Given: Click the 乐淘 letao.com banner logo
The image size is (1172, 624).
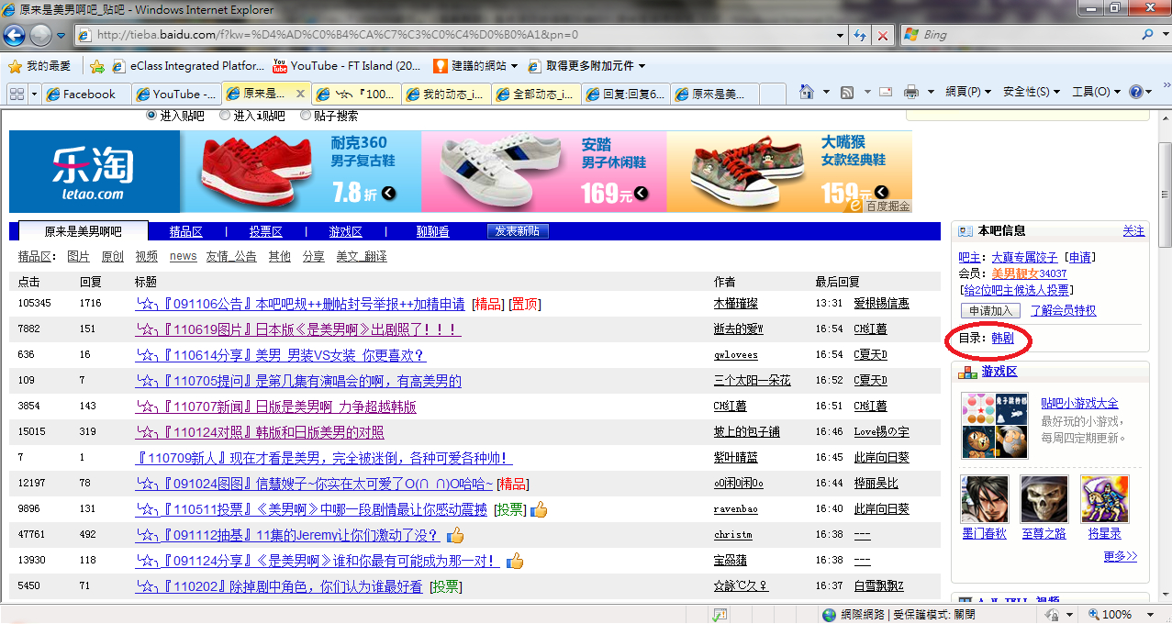Looking at the screenshot, I should tap(95, 172).
